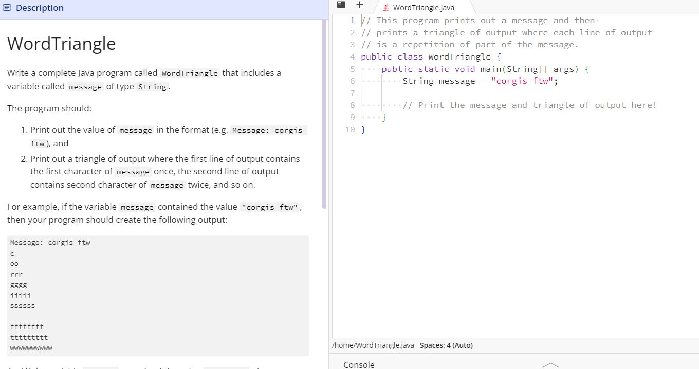Click the WordTriangle page title

[61, 44]
